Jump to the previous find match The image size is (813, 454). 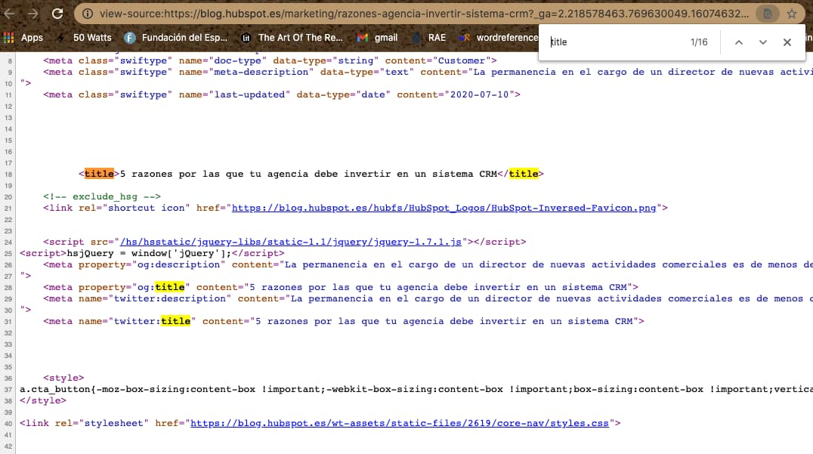(739, 42)
